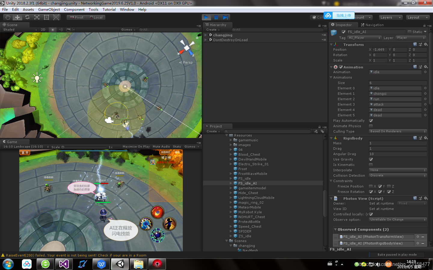433x270 pixels.
Task: Open the Tag AI_Player dropdown
Action: (364, 38)
